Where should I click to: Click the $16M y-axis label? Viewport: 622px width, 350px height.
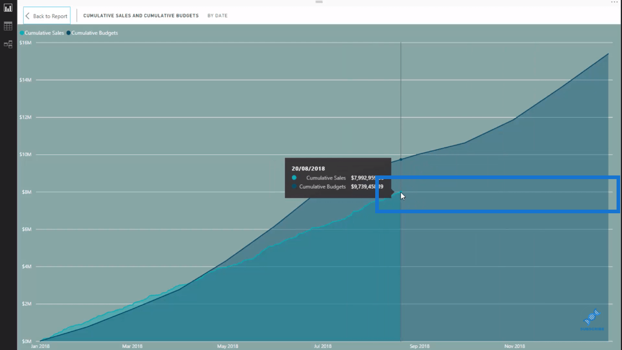pos(25,42)
